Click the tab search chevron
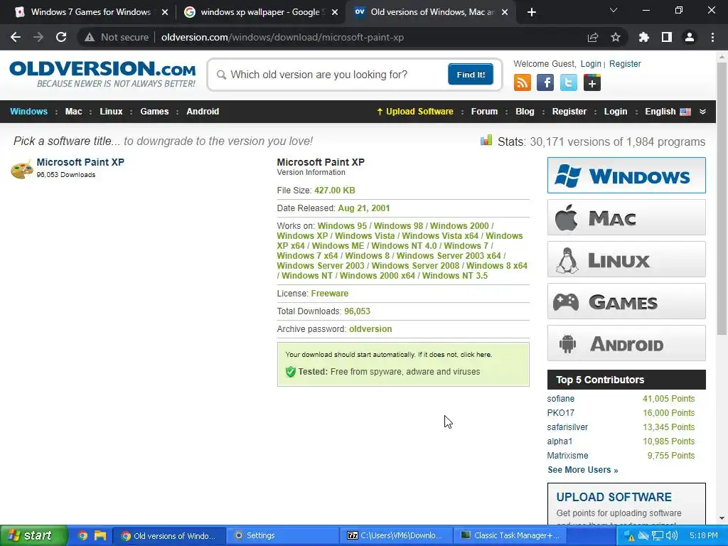The width and height of the screenshot is (728, 546). point(614,10)
